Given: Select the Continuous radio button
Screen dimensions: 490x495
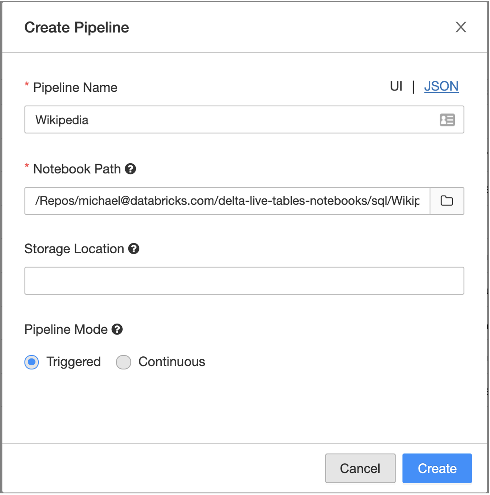Looking at the screenshot, I should click(x=124, y=362).
